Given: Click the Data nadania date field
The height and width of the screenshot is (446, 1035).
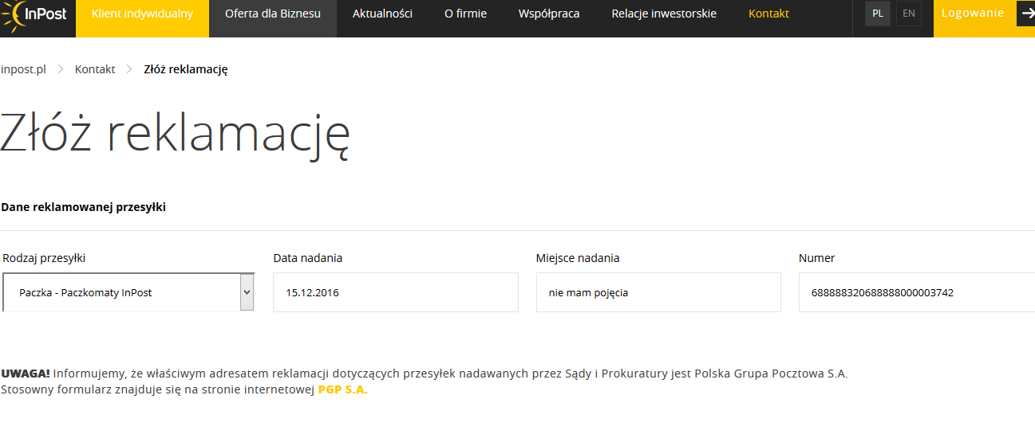Looking at the screenshot, I should coord(395,292).
